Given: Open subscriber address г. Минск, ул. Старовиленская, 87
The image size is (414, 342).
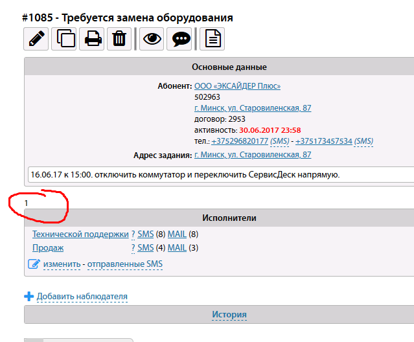Looking at the screenshot, I should click(x=253, y=108).
